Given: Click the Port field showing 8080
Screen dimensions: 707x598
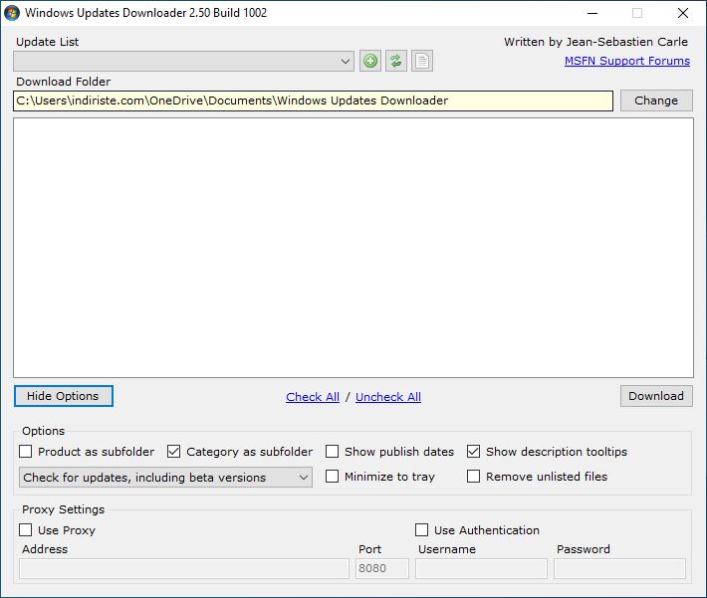Looking at the screenshot, I should pyautogui.click(x=382, y=569).
